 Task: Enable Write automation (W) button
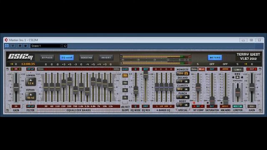tap(25, 46)
